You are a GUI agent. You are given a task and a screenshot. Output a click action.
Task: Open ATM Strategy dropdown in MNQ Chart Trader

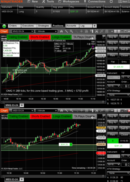[119, 95]
